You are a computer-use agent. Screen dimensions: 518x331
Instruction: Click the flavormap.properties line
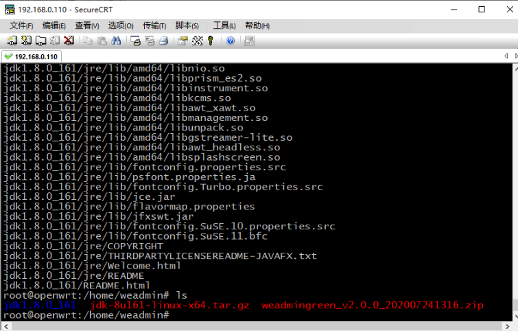(129, 206)
